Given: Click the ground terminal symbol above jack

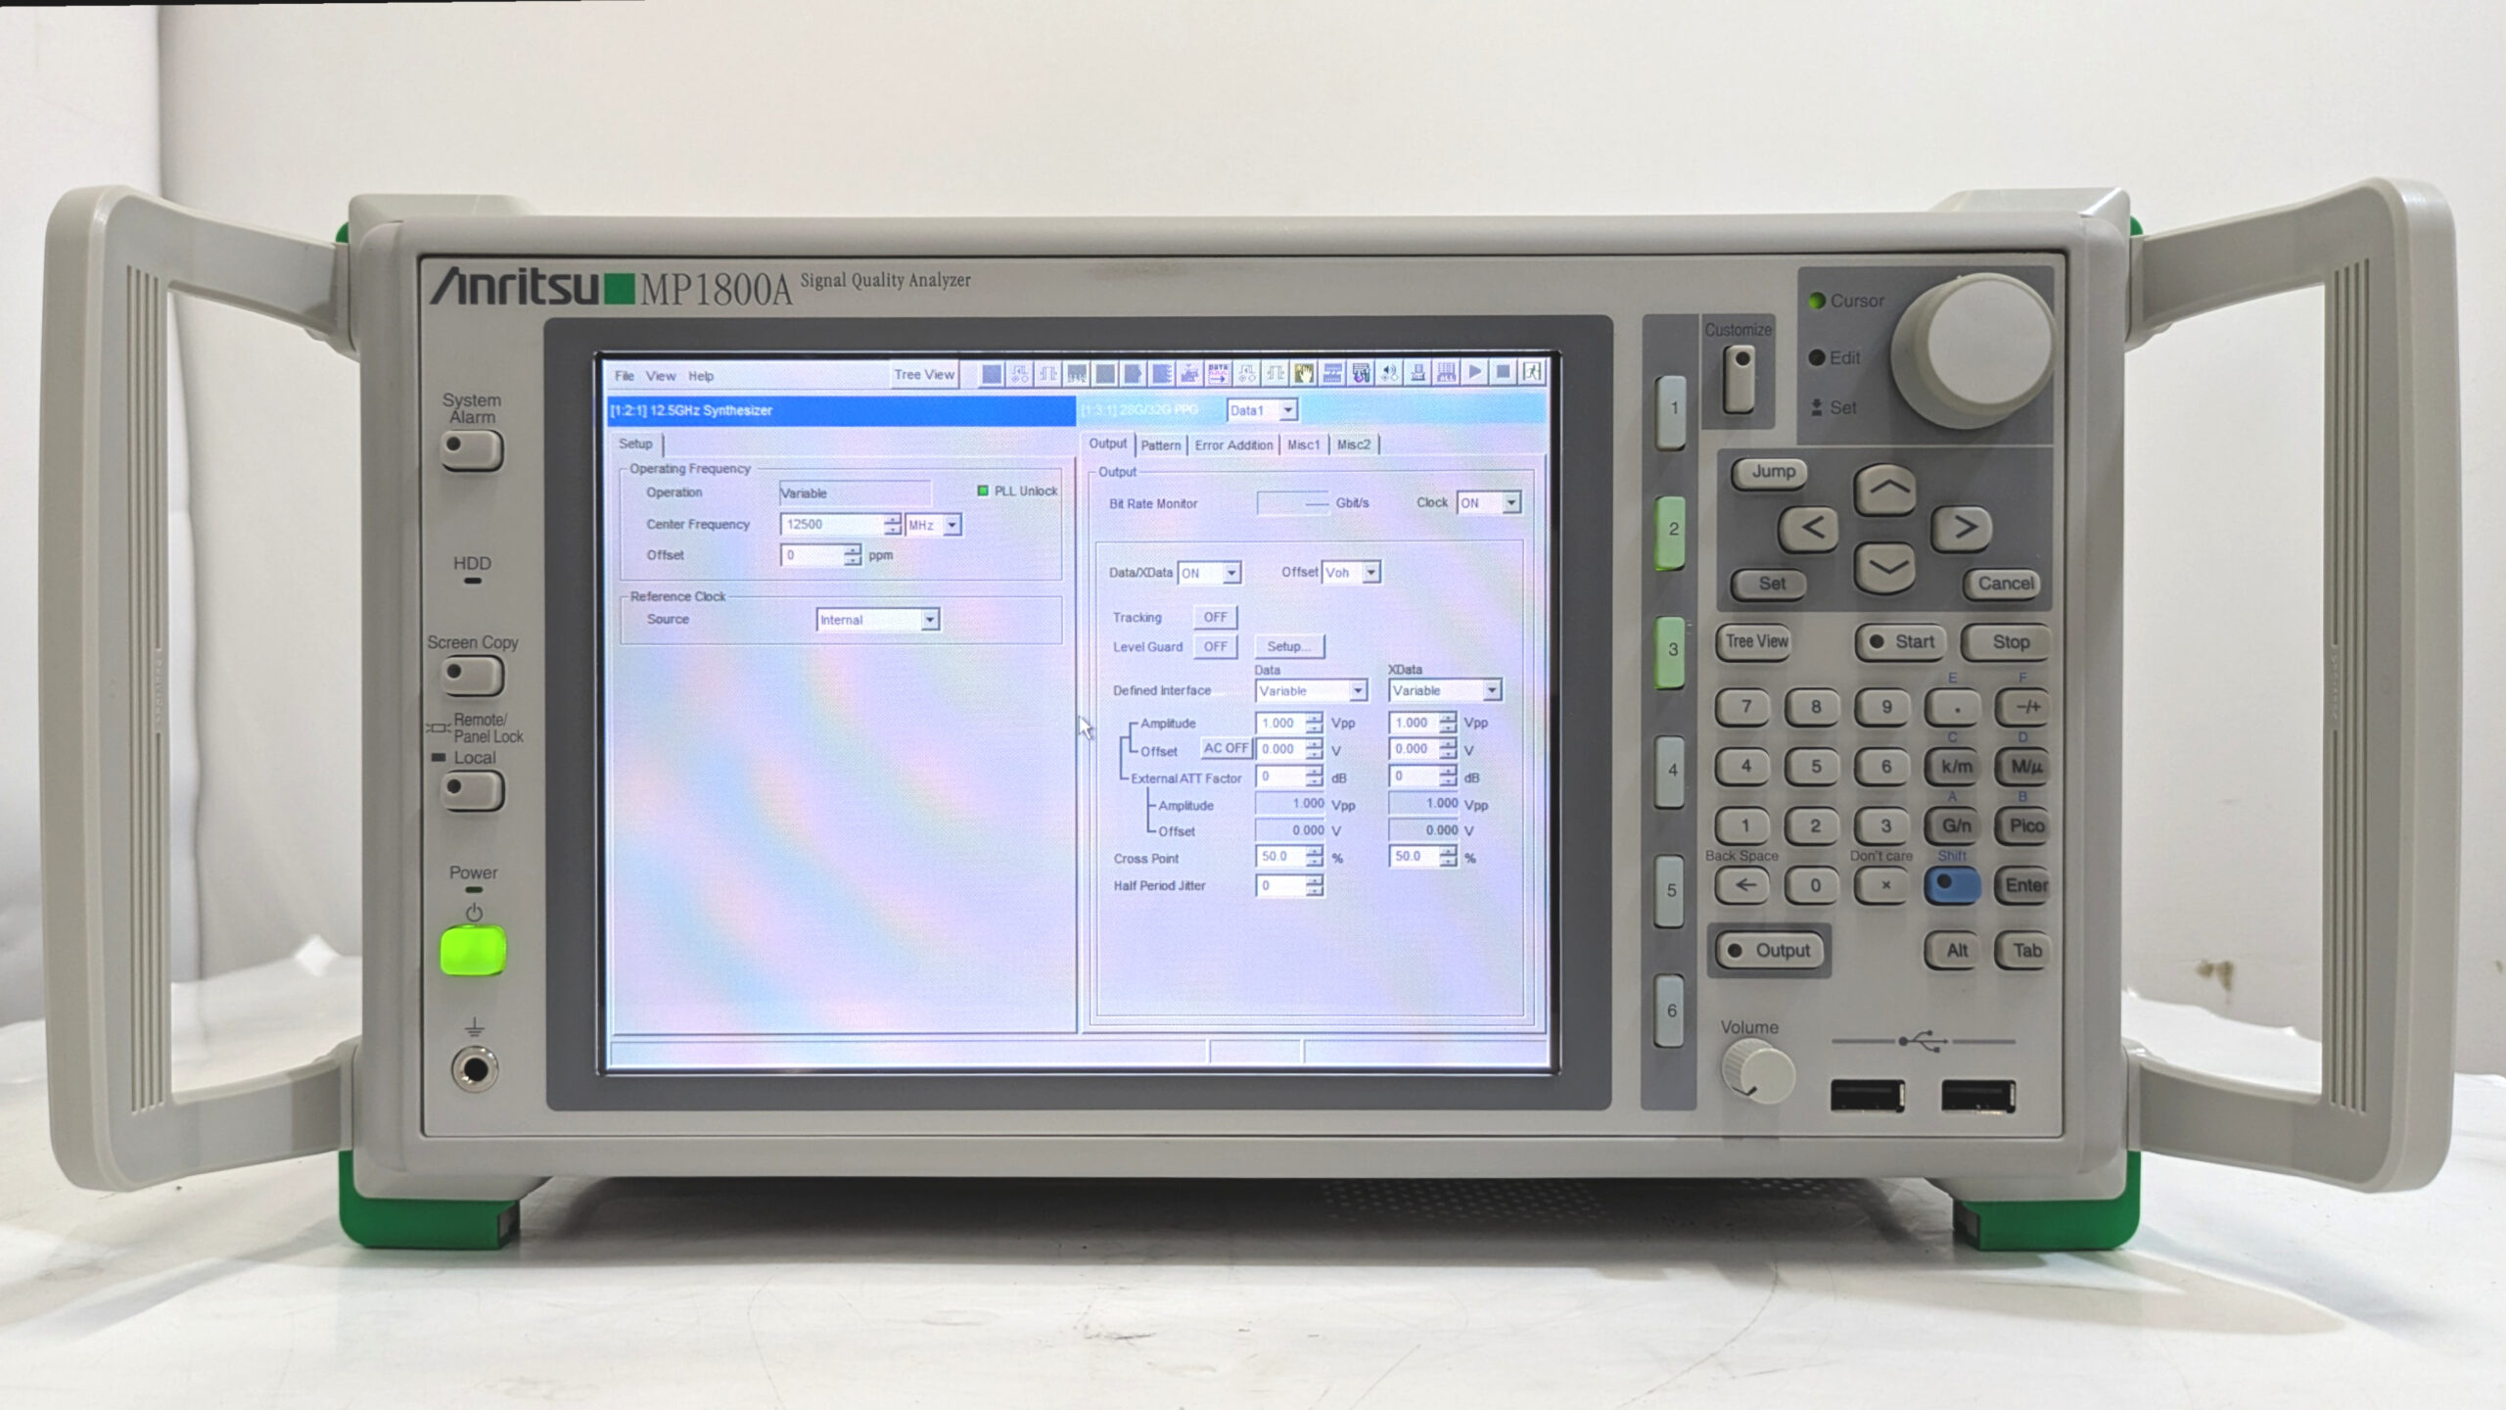Looking at the screenshot, I should [474, 1027].
